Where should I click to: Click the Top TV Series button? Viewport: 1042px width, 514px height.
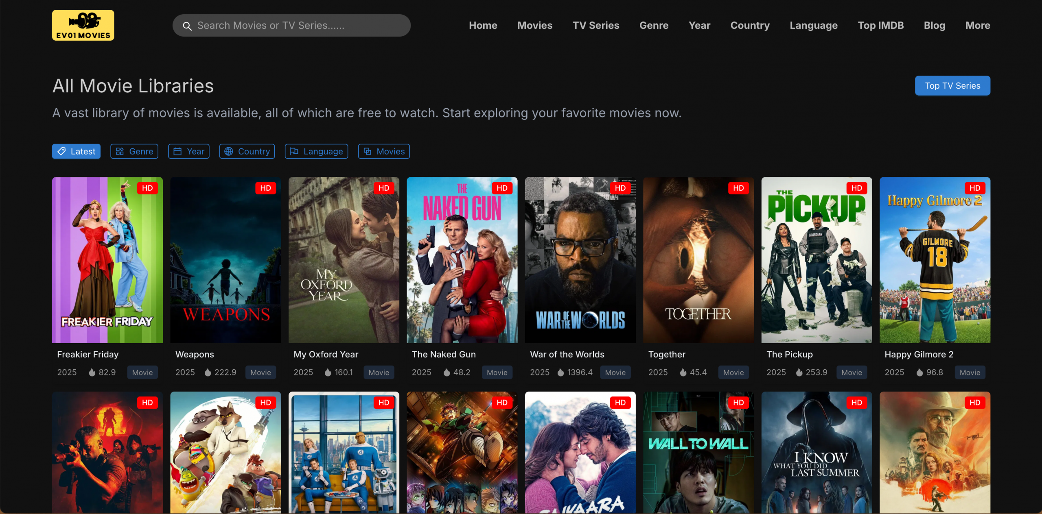click(x=952, y=86)
